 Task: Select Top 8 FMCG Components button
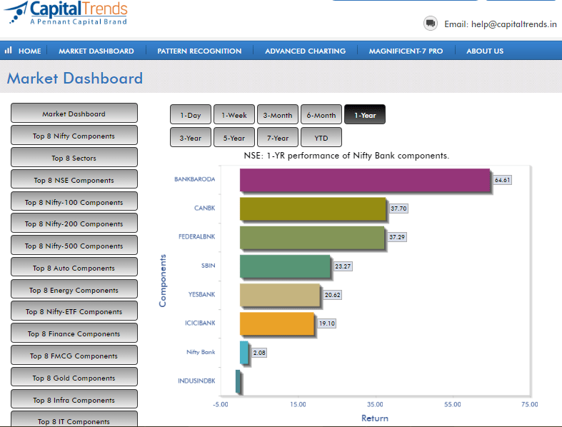74,356
